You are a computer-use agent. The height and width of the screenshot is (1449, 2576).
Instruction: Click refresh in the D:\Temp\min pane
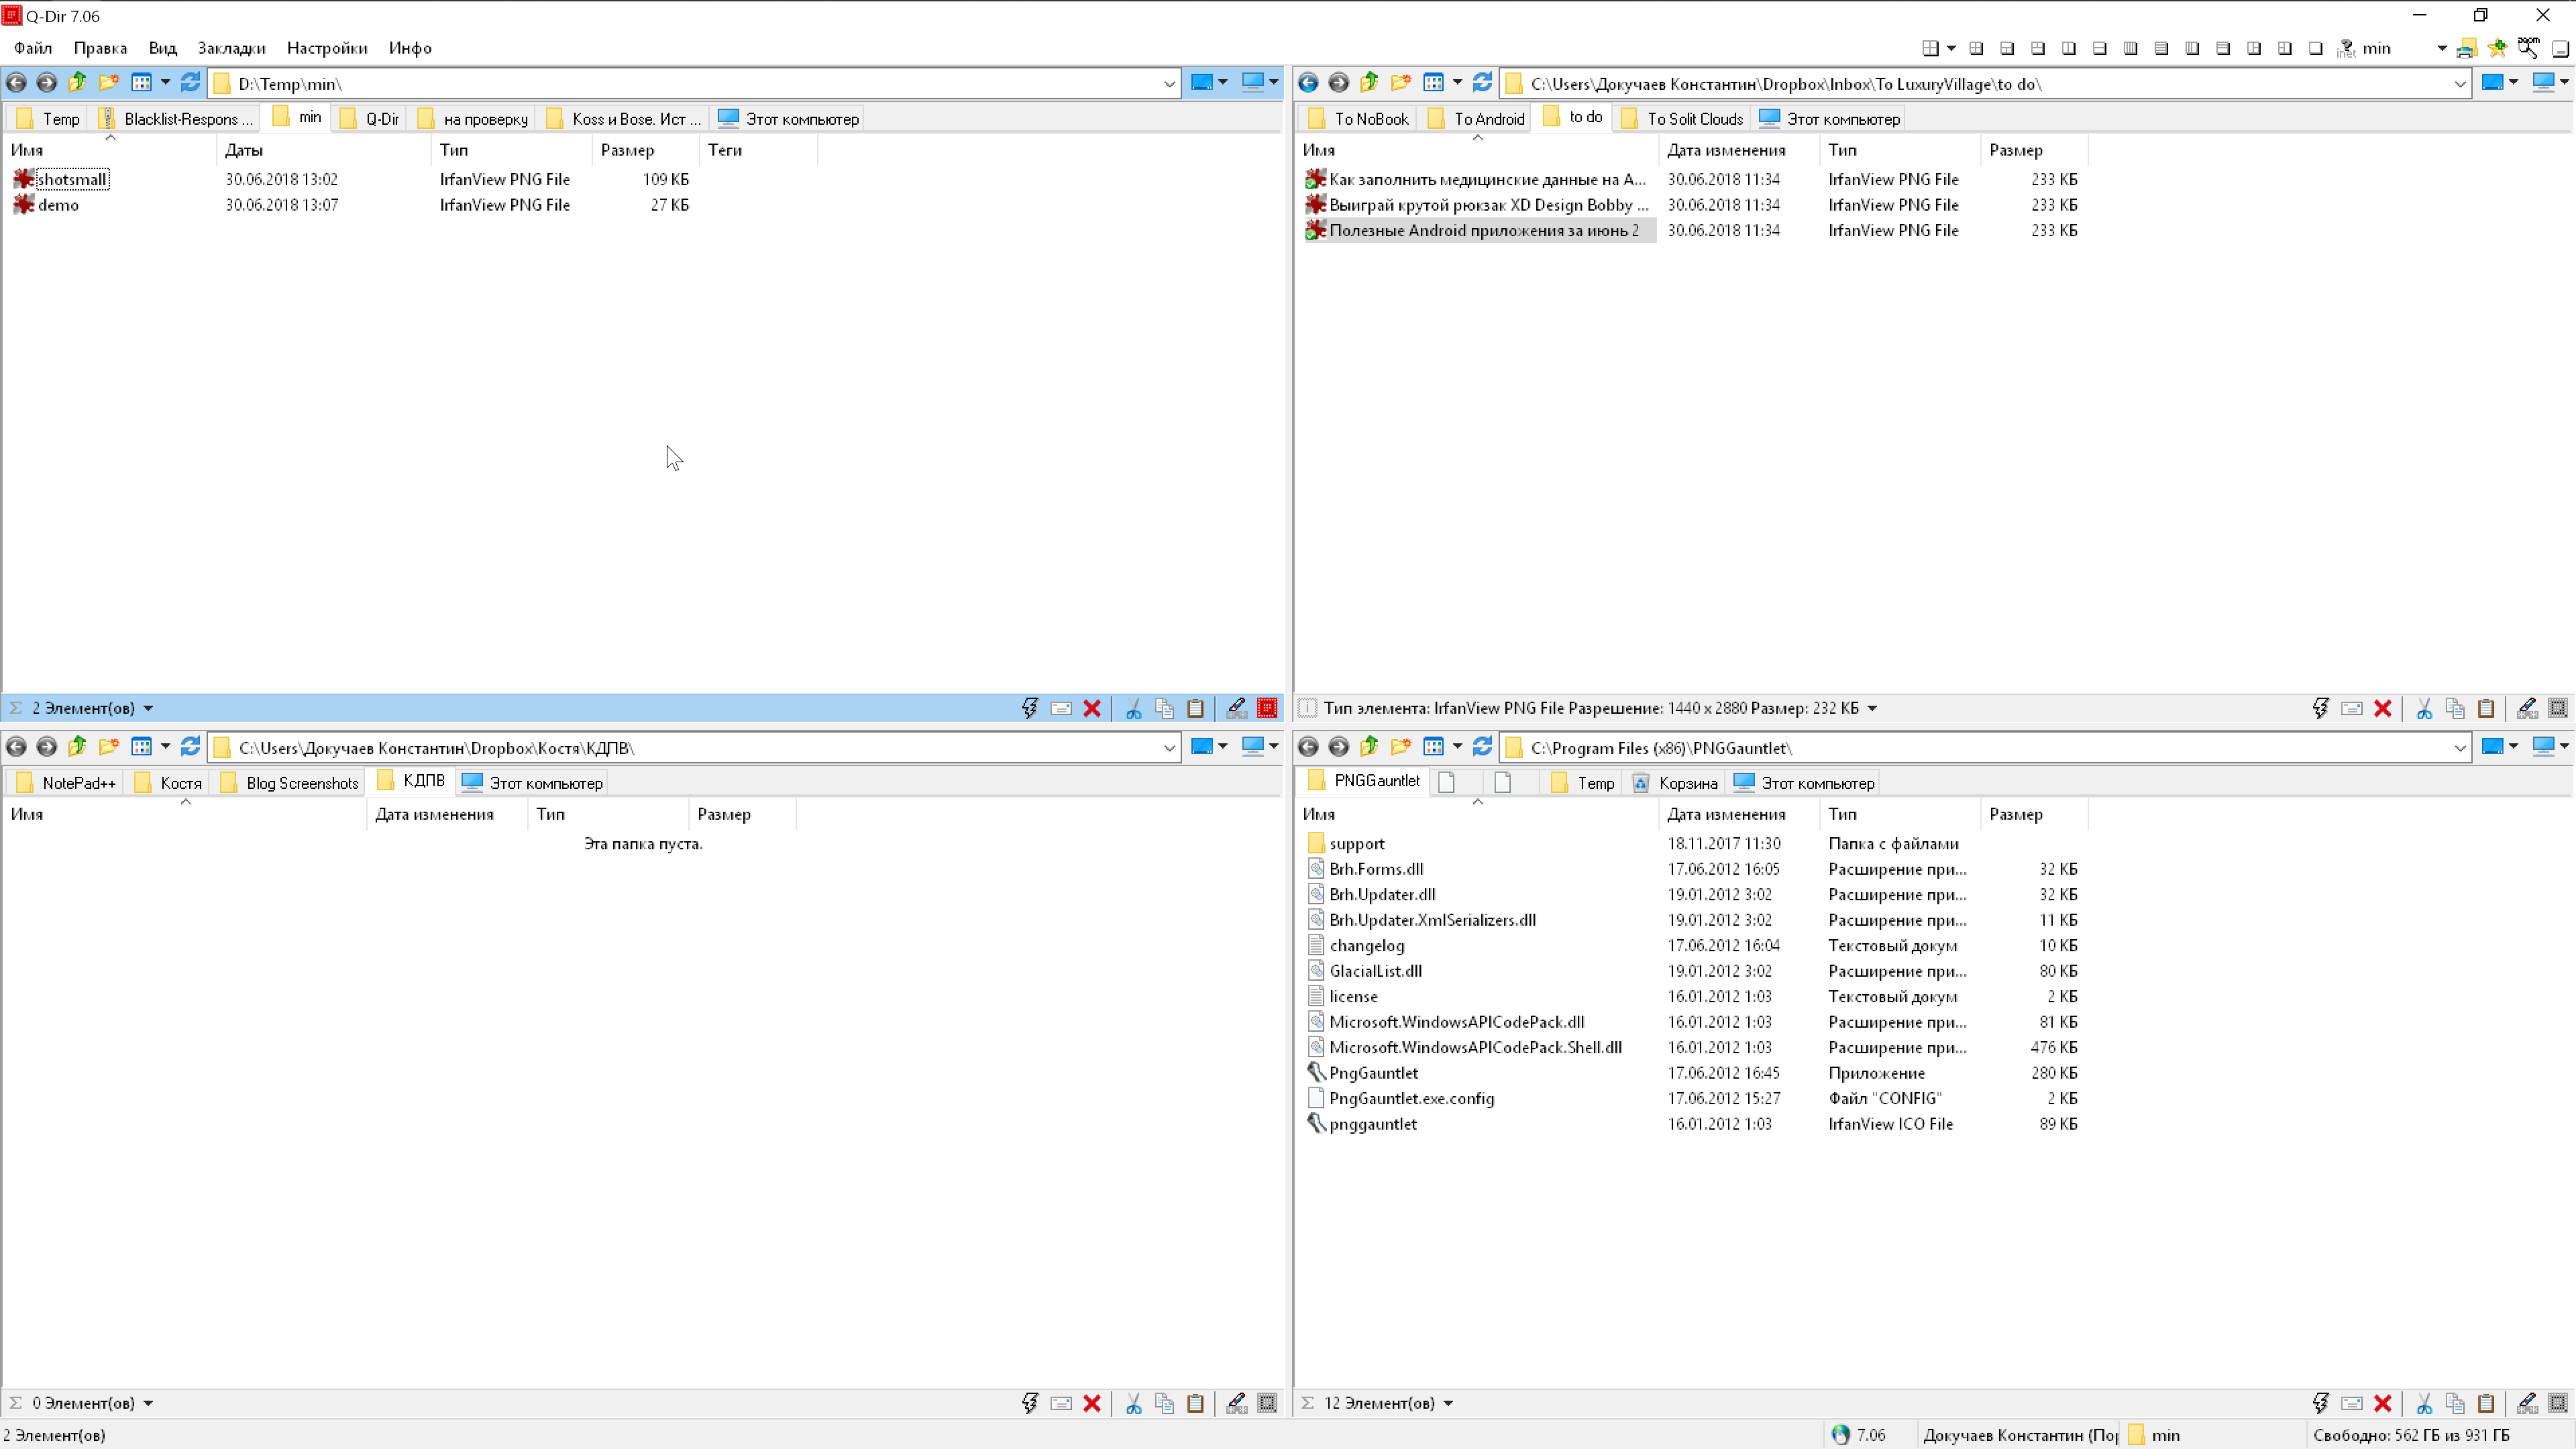[x=190, y=83]
